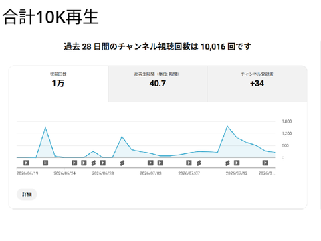This screenshot has width=321, height=241.
Task: Click the 詳細 button
Action: click(x=27, y=195)
